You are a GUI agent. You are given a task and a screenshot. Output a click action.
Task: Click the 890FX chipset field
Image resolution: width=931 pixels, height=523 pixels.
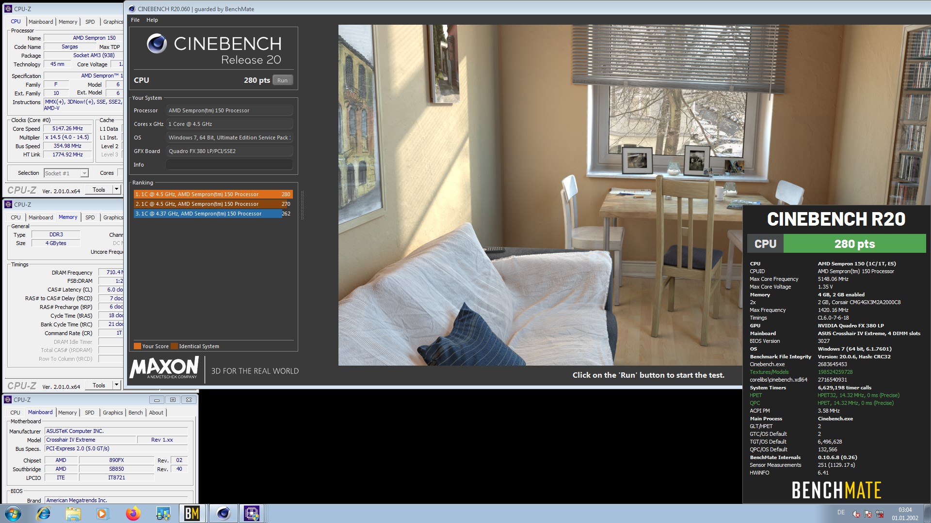116,460
